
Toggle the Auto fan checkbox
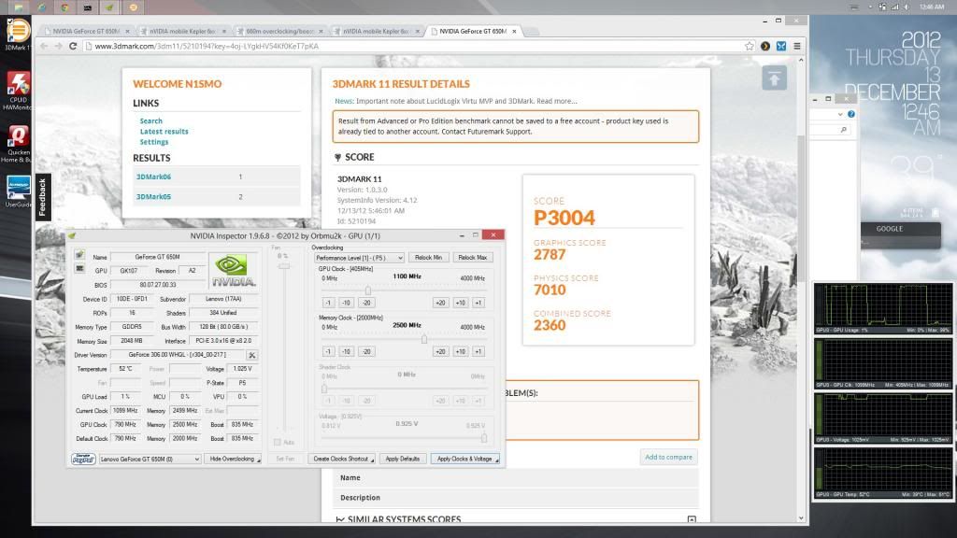277,442
